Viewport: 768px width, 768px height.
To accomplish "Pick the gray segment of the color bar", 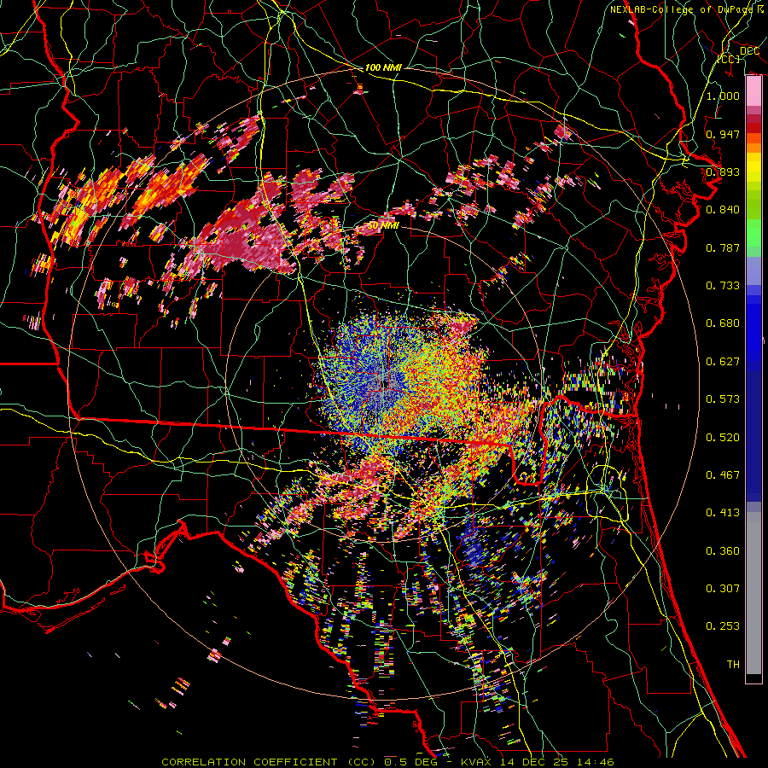I will (753, 593).
